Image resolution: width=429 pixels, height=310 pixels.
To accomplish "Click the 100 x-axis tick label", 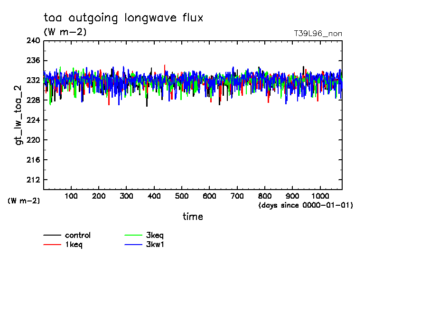I will [x=71, y=196].
